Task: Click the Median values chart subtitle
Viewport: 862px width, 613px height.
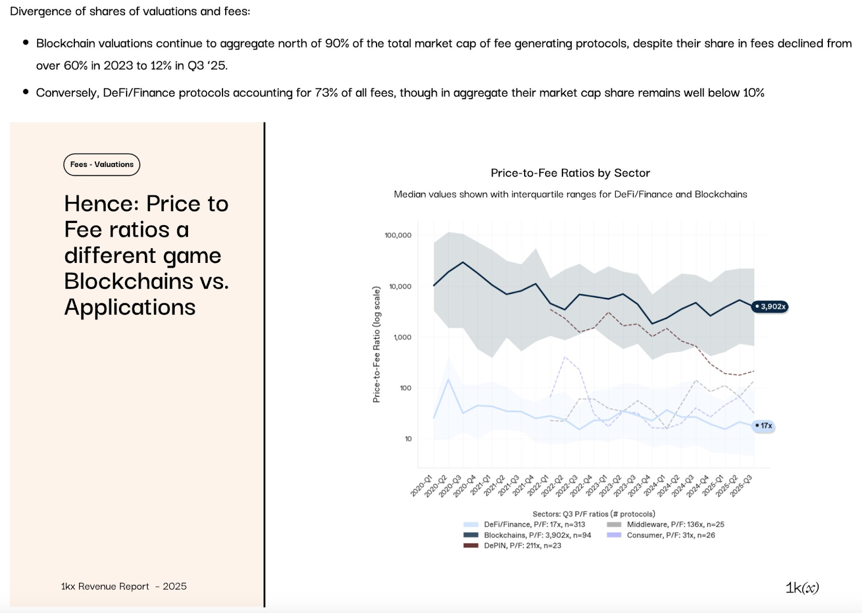Action: pos(570,194)
